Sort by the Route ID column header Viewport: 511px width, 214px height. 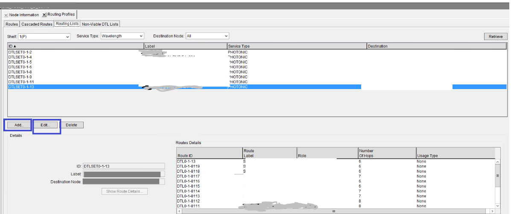pyautogui.click(x=210, y=153)
